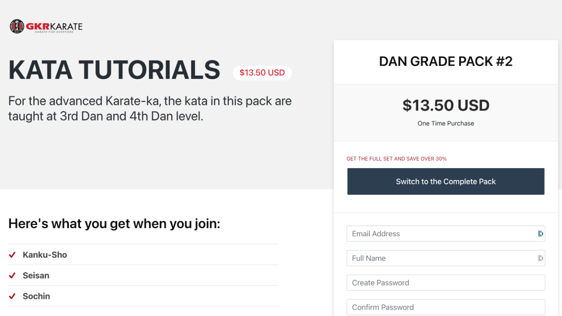Select the Kanku-Sho list item text

pyautogui.click(x=45, y=255)
